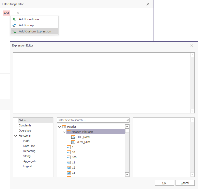Click expression area scroll down arrow
This screenshot has width=198, height=189.
pos(192,111)
